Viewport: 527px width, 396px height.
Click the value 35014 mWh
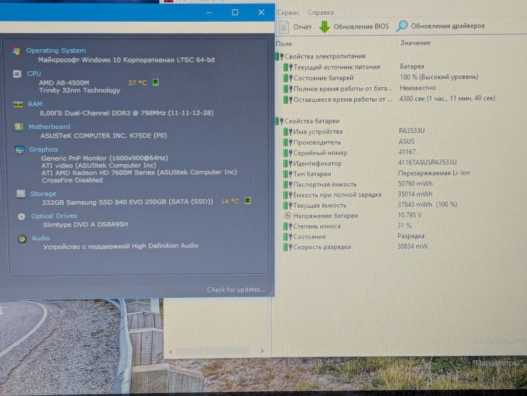tap(415, 194)
